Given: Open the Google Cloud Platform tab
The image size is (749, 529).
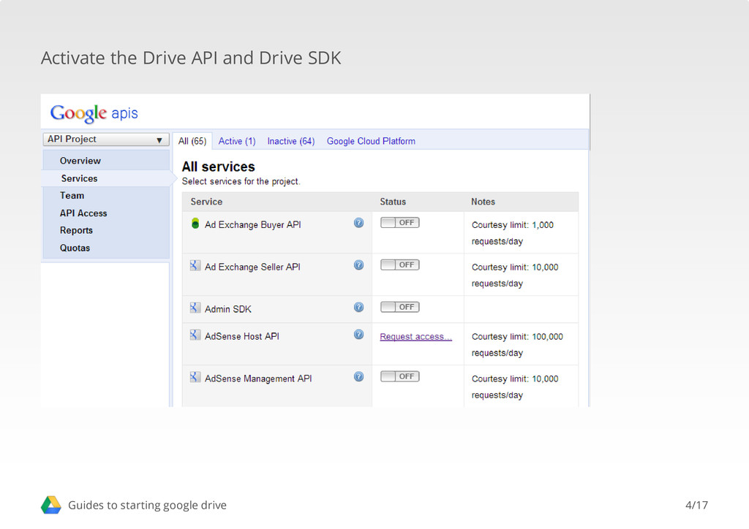Looking at the screenshot, I should (x=371, y=141).
